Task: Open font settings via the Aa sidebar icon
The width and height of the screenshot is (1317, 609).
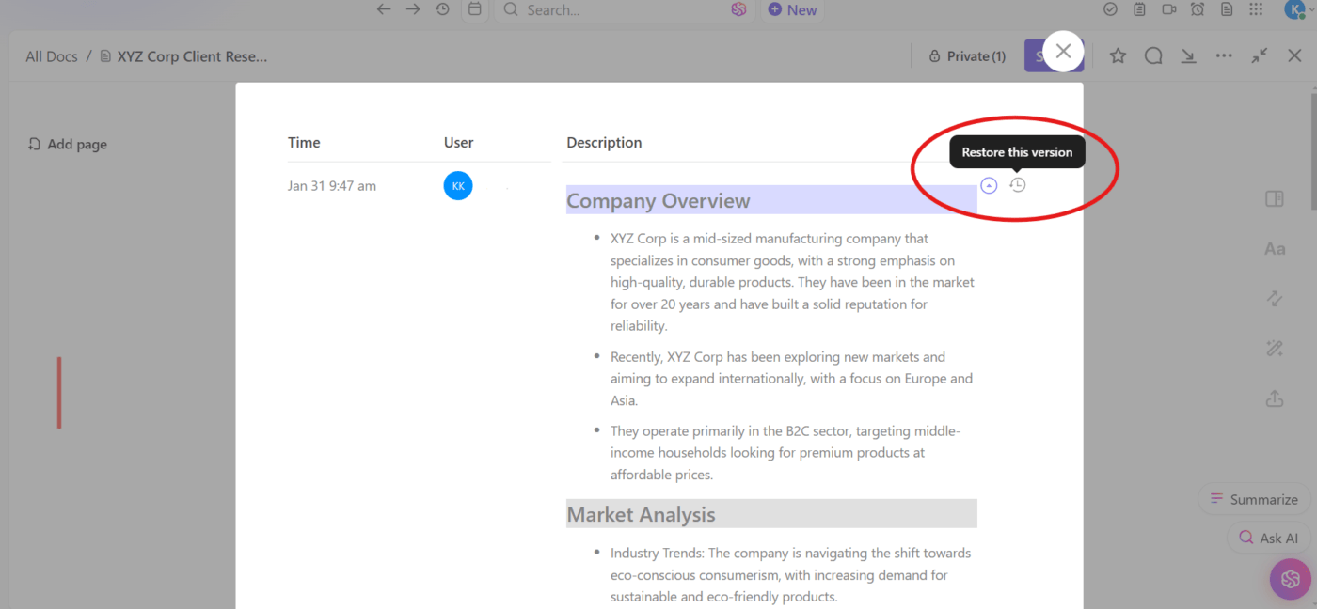Action: pyautogui.click(x=1275, y=248)
